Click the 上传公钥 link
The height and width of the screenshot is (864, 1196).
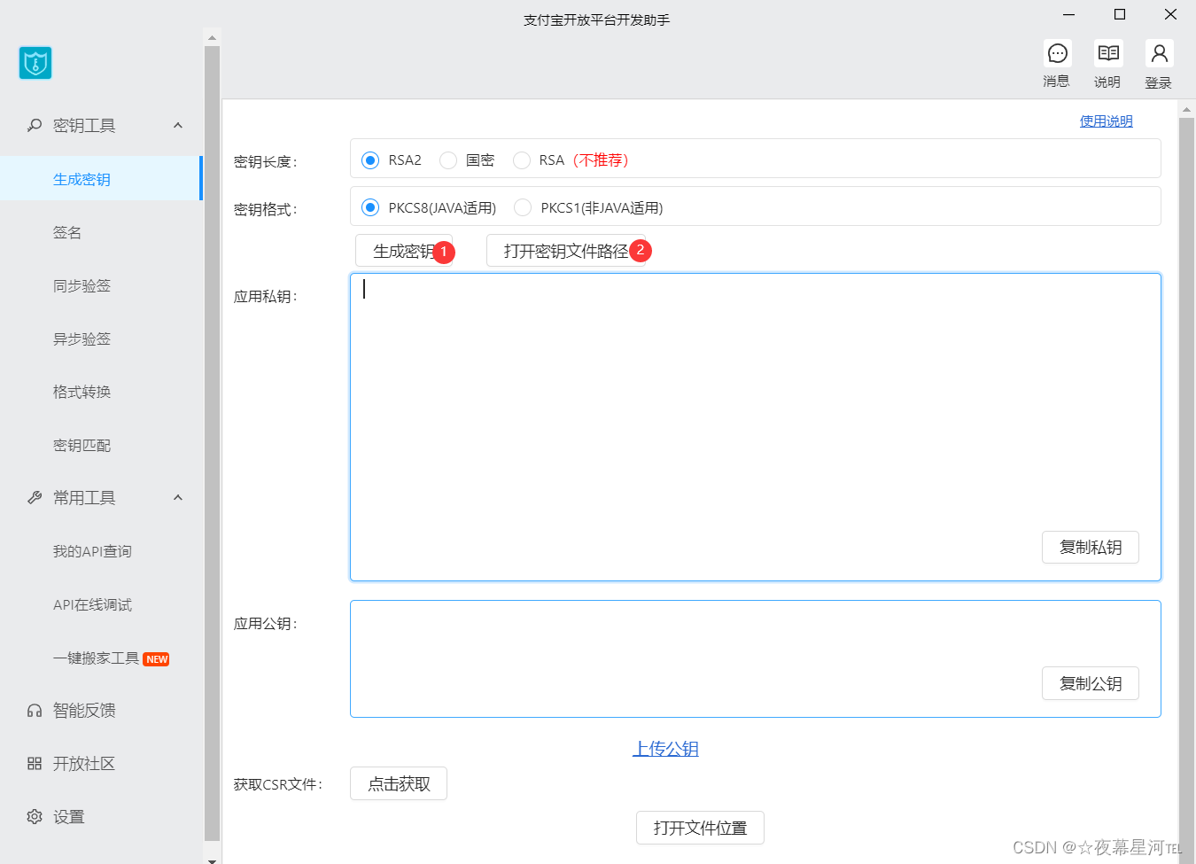tap(665, 749)
